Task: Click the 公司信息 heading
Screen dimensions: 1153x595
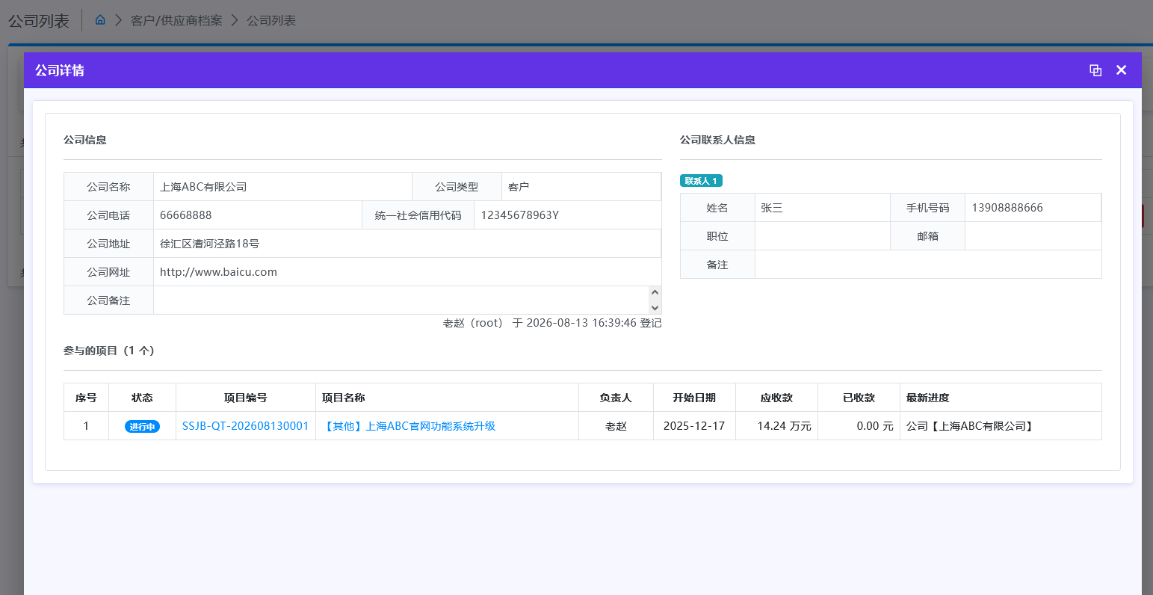Action: [x=85, y=140]
